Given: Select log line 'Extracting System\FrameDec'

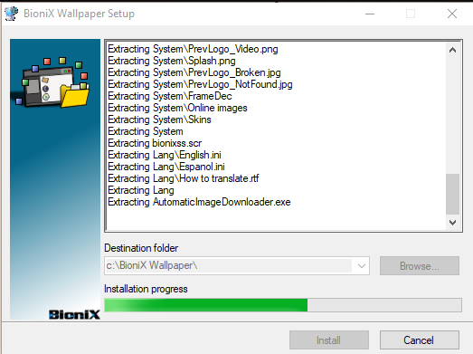Looking at the screenshot, I should (170, 96).
